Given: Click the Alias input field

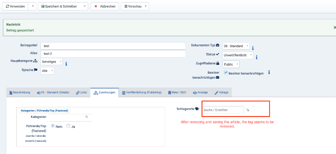Looking at the screenshot, I should tap(113, 54).
